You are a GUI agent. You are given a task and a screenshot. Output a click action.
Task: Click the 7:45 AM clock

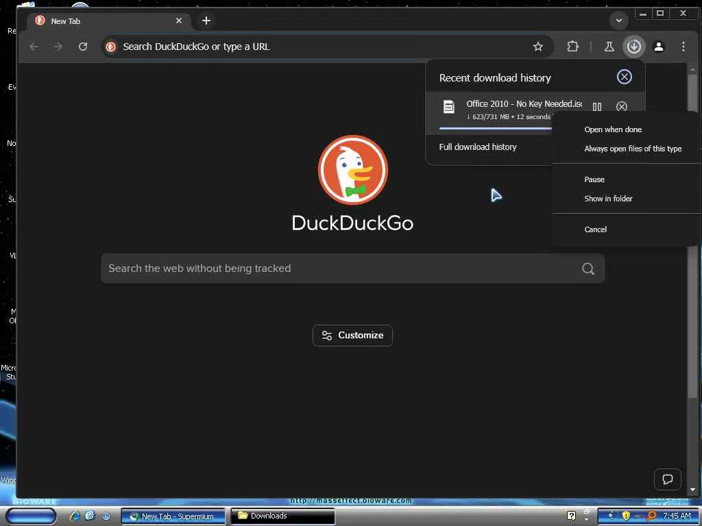(x=677, y=516)
